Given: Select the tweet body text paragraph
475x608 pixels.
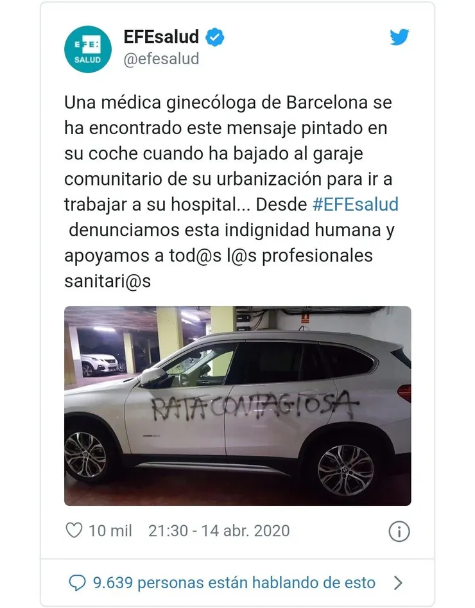Looking at the screenshot, I should 232,191.
